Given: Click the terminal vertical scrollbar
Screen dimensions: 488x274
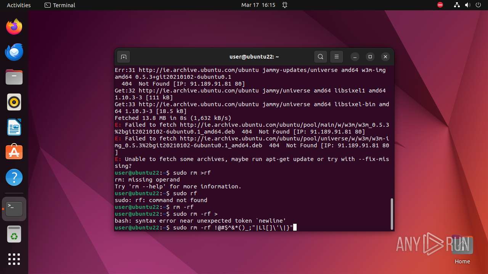Looking at the screenshot, I should 392,213.
